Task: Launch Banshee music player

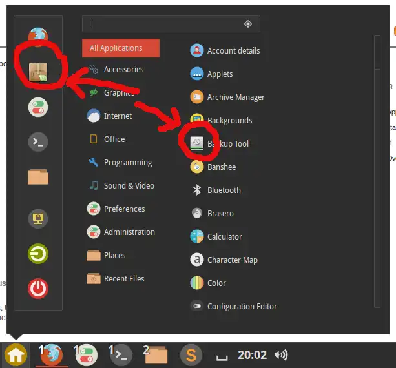Action: tap(213, 167)
